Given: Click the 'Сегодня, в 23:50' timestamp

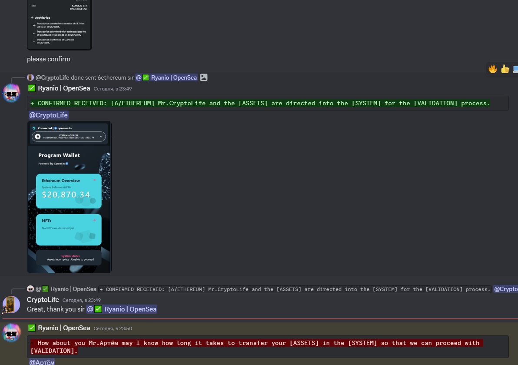Looking at the screenshot, I should click(x=113, y=328).
